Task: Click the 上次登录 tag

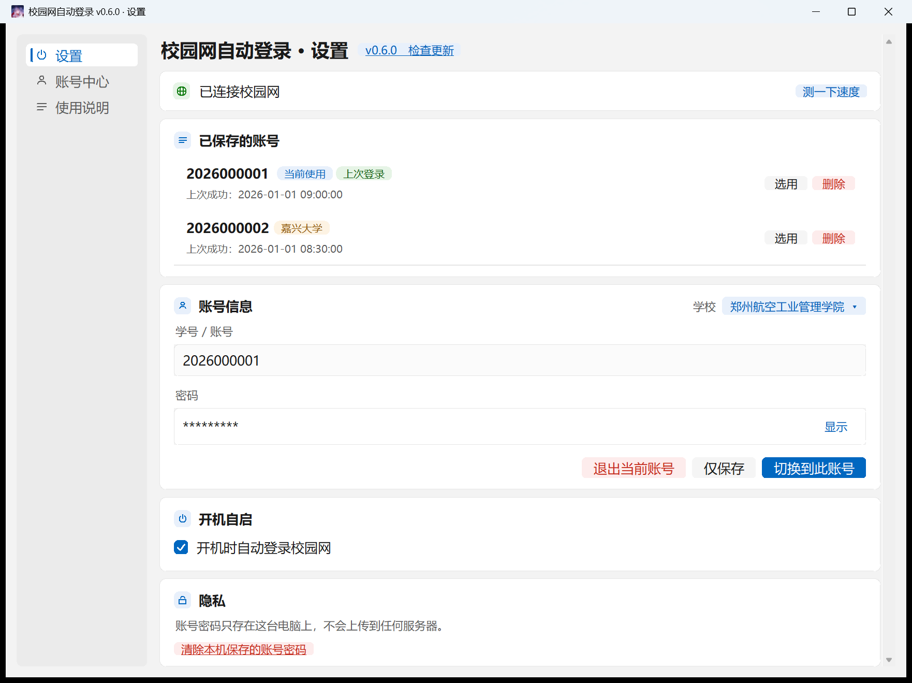Action: [x=364, y=174]
